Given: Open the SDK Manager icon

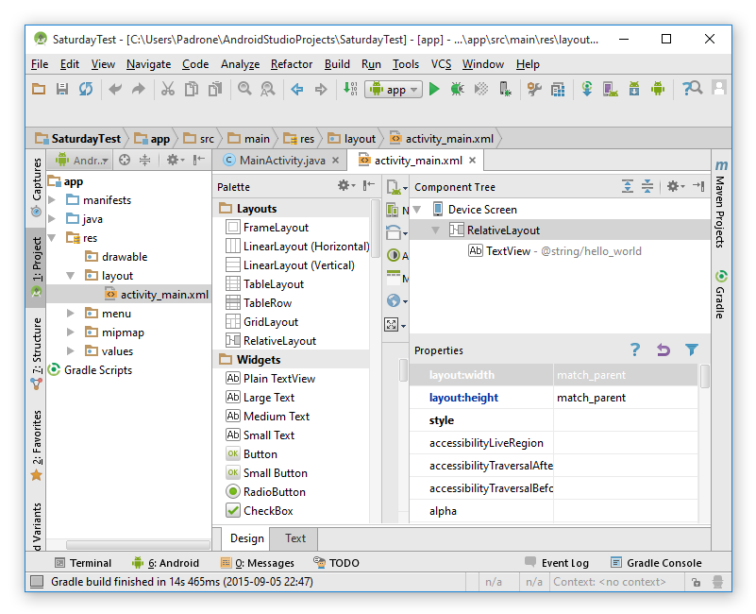Looking at the screenshot, I should pos(634,89).
